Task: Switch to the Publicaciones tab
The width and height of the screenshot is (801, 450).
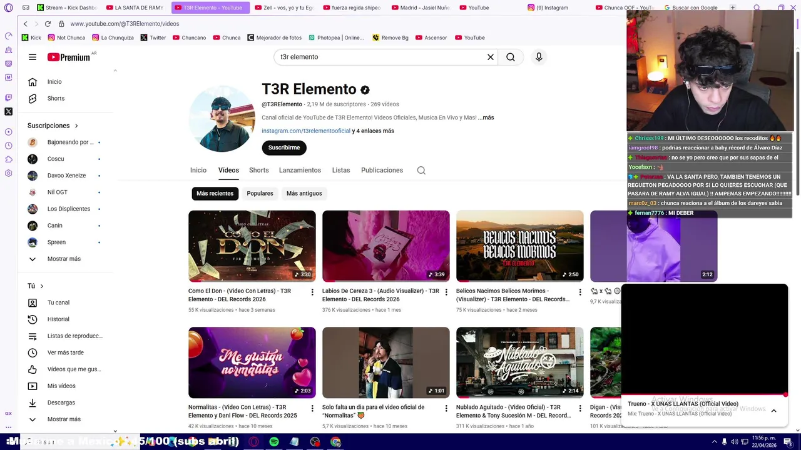Action: point(382,170)
